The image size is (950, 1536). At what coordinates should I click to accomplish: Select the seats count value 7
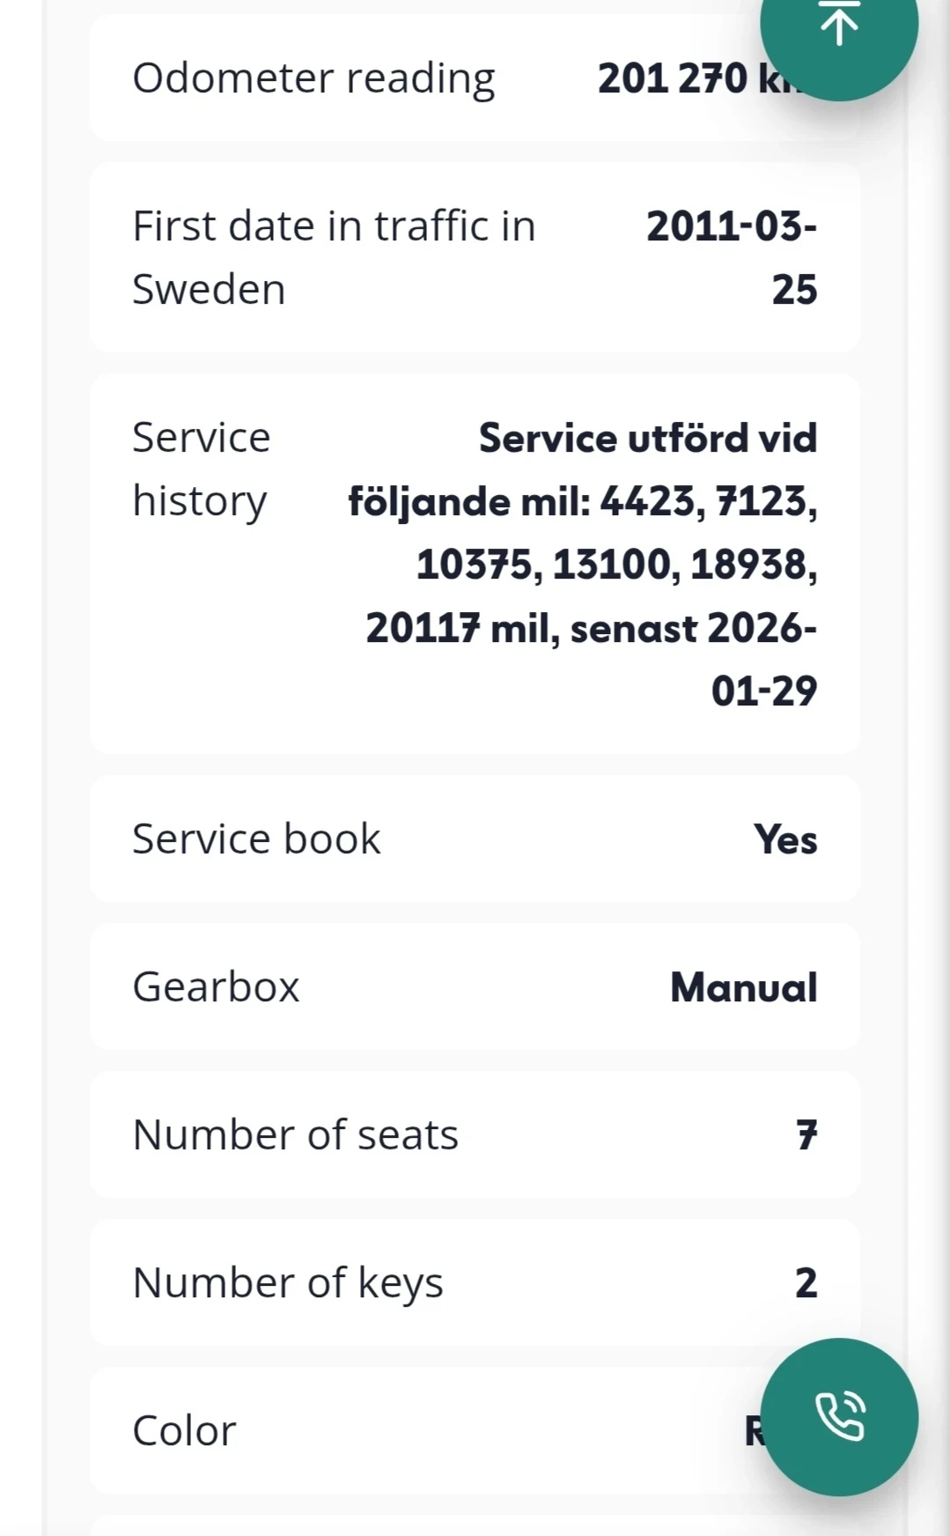click(x=806, y=1135)
